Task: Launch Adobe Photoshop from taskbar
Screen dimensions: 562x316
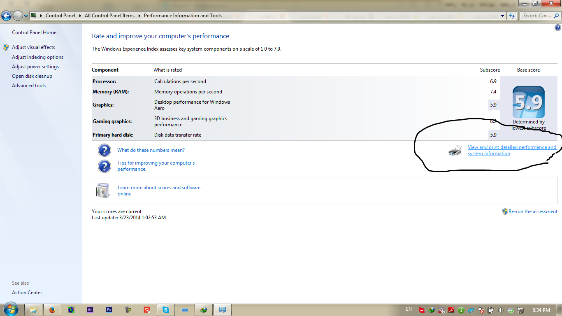Action: click(x=109, y=310)
